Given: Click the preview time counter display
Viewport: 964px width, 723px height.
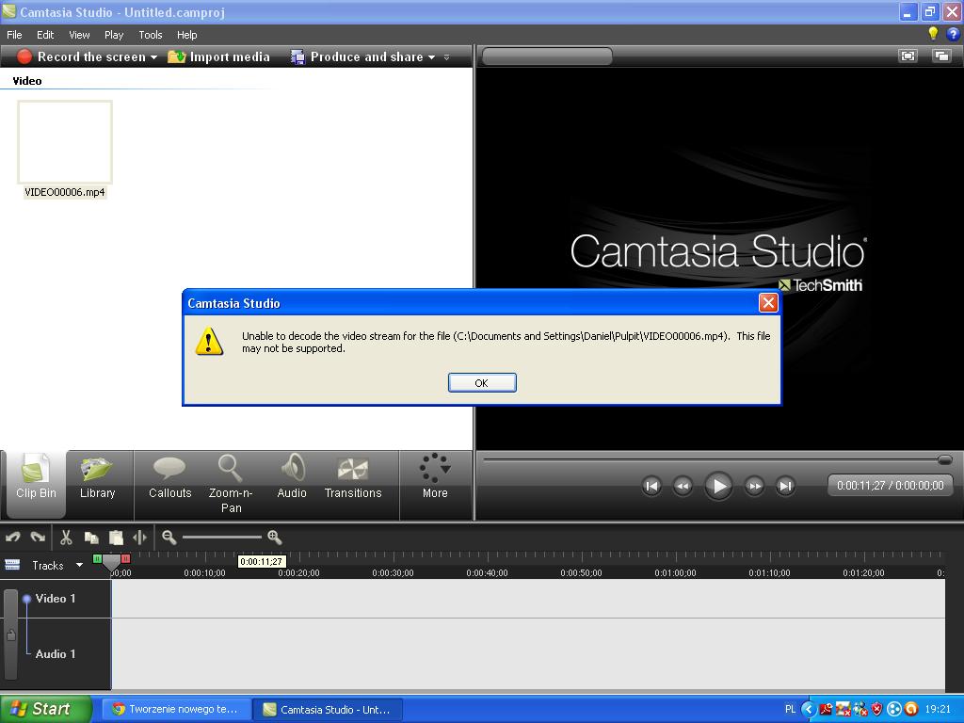Looking at the screenshot, I should [891, 485].
